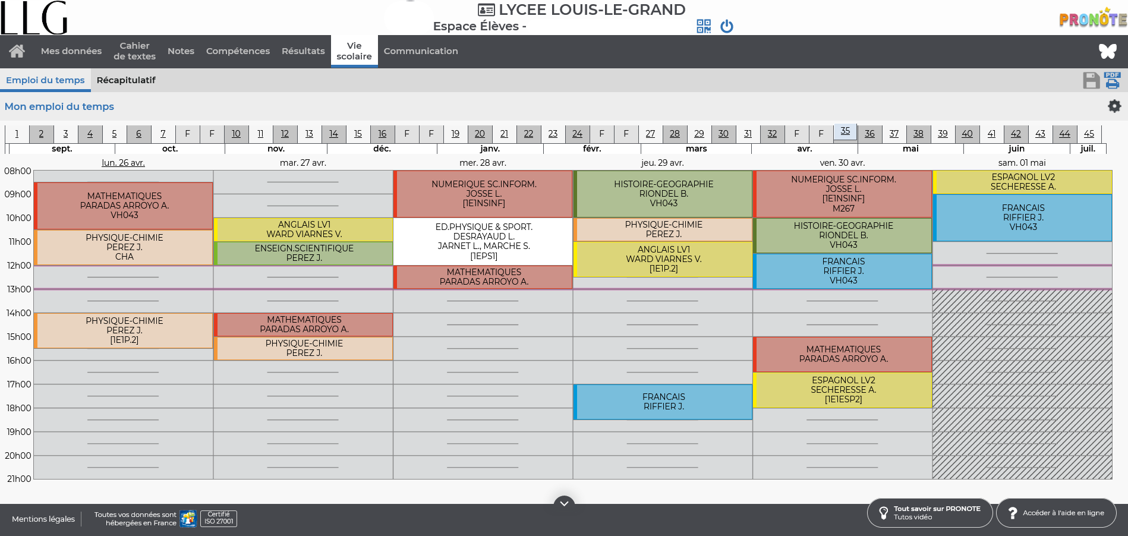Screen dimensions: 1128x536
Task: Click the lun. 26 avr. day header
Action: coord(123,163)
